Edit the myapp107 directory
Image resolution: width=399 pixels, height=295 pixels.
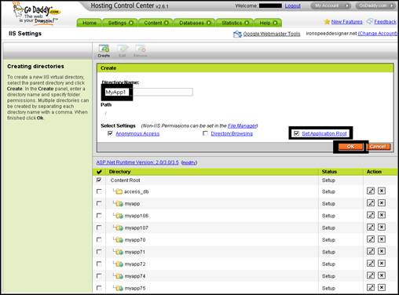pos(371,227)
